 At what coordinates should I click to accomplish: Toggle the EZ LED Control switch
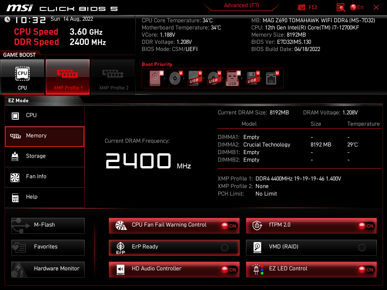pos(366,270)
